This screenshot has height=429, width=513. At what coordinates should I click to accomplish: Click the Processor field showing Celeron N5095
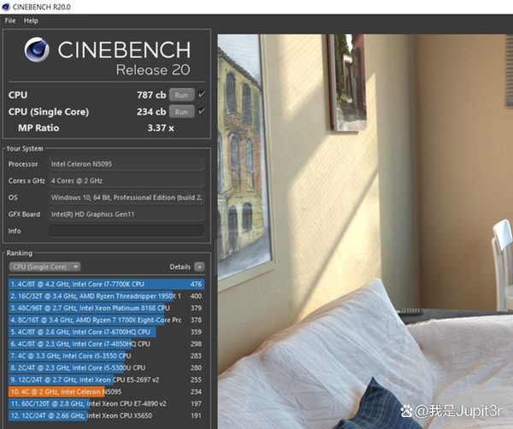[x=126, y=164]
